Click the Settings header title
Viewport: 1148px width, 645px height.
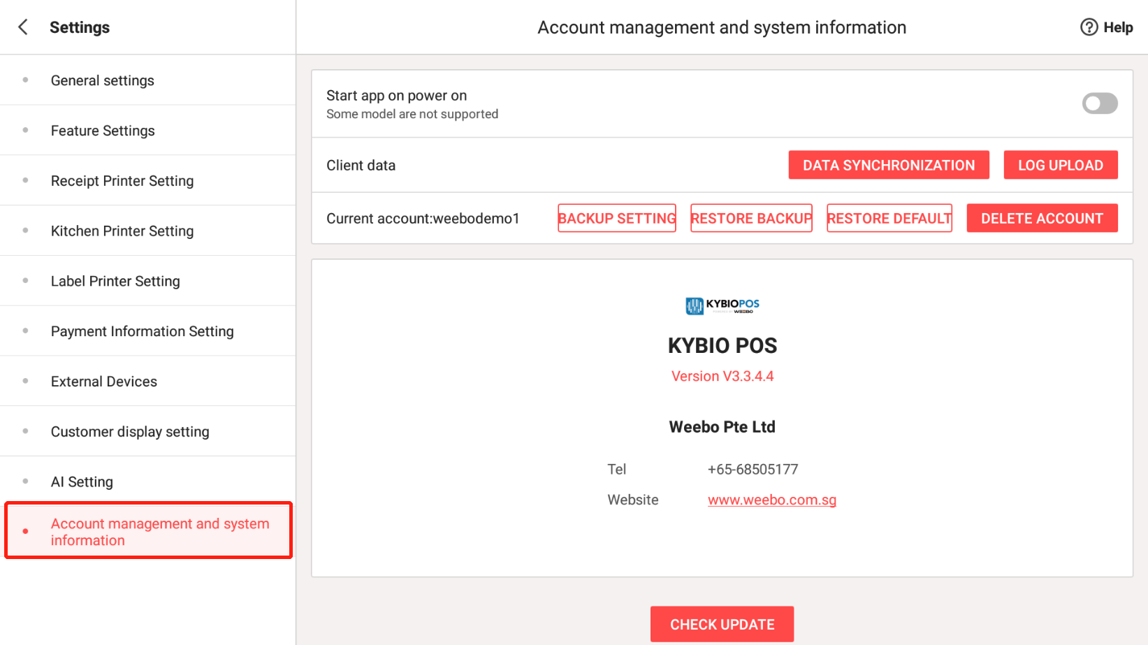[x=80, y=27]
